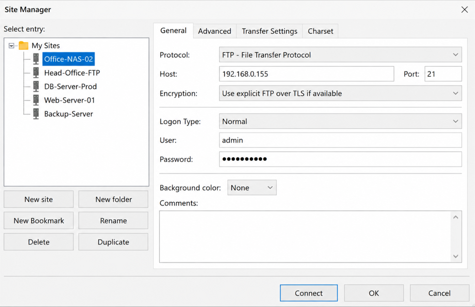Select the DB-Server-Prod site entry
Screen dimensions: 475x307
[70, 87]
